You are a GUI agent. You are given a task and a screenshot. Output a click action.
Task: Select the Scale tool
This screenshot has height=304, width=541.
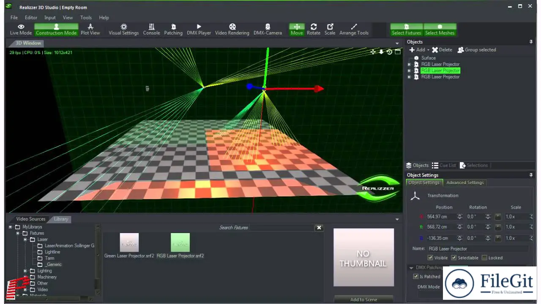tap(330, 30)
